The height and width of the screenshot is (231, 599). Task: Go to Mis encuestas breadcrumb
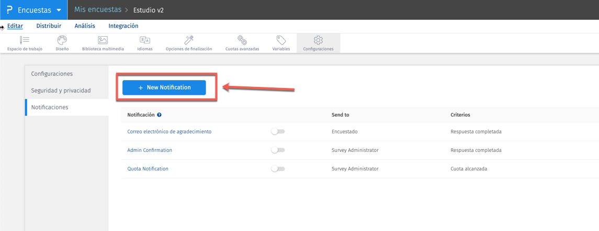pyautogui.click(x=98, y=10)
